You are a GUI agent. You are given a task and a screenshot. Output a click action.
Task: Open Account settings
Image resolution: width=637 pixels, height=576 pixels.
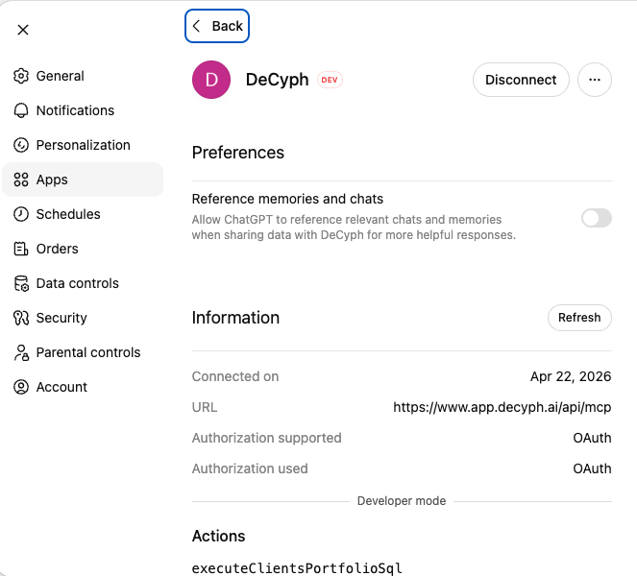point(83,387)
